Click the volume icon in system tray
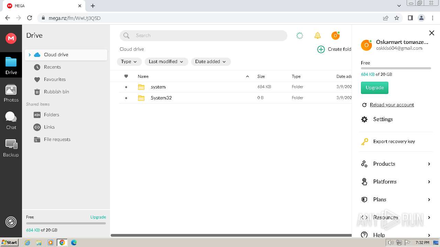 [391, 243]
